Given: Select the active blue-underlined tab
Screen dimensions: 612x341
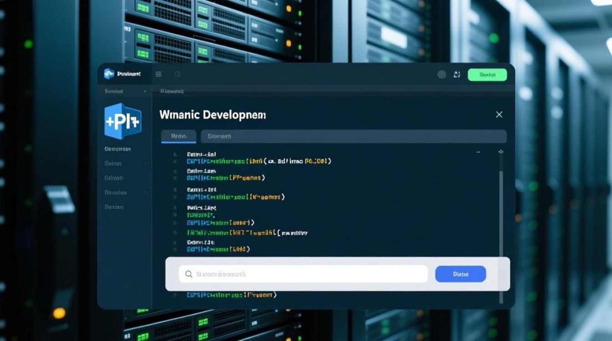Looking at the screenshot, I should coord(178,136).
